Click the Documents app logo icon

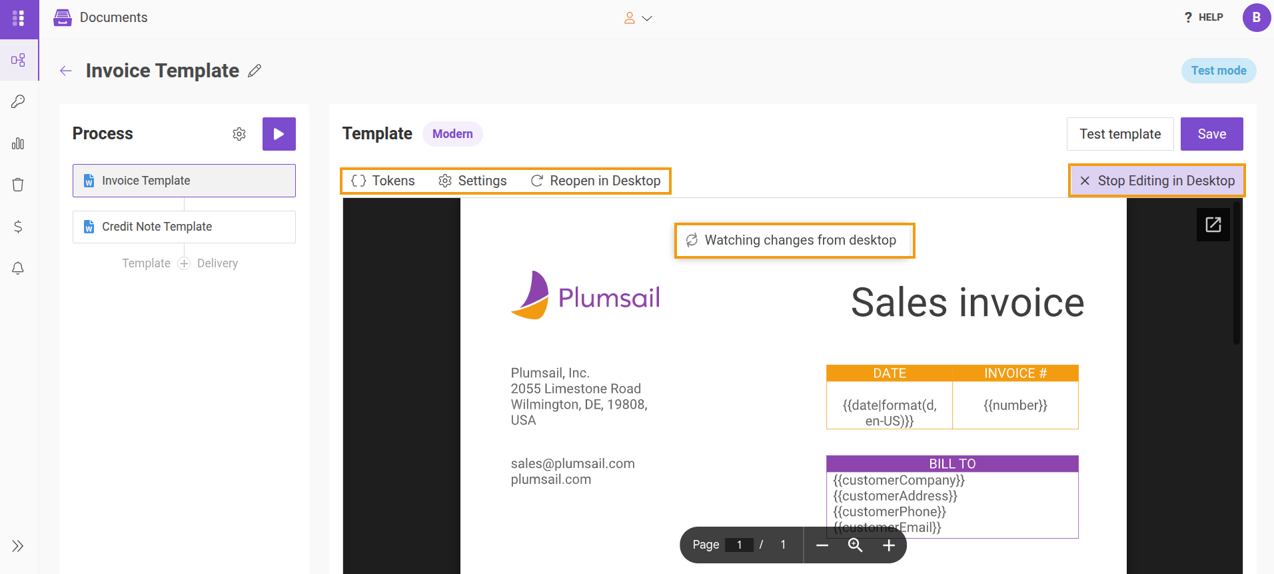[x=63, y=17]
